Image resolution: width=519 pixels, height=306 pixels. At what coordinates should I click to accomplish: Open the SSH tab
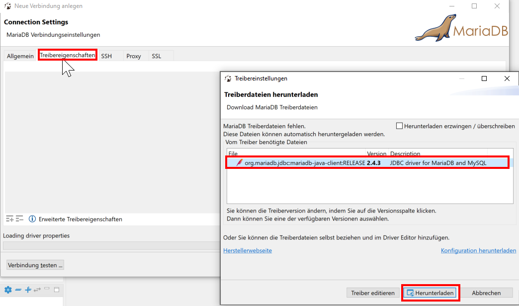(x=106, y=56)
